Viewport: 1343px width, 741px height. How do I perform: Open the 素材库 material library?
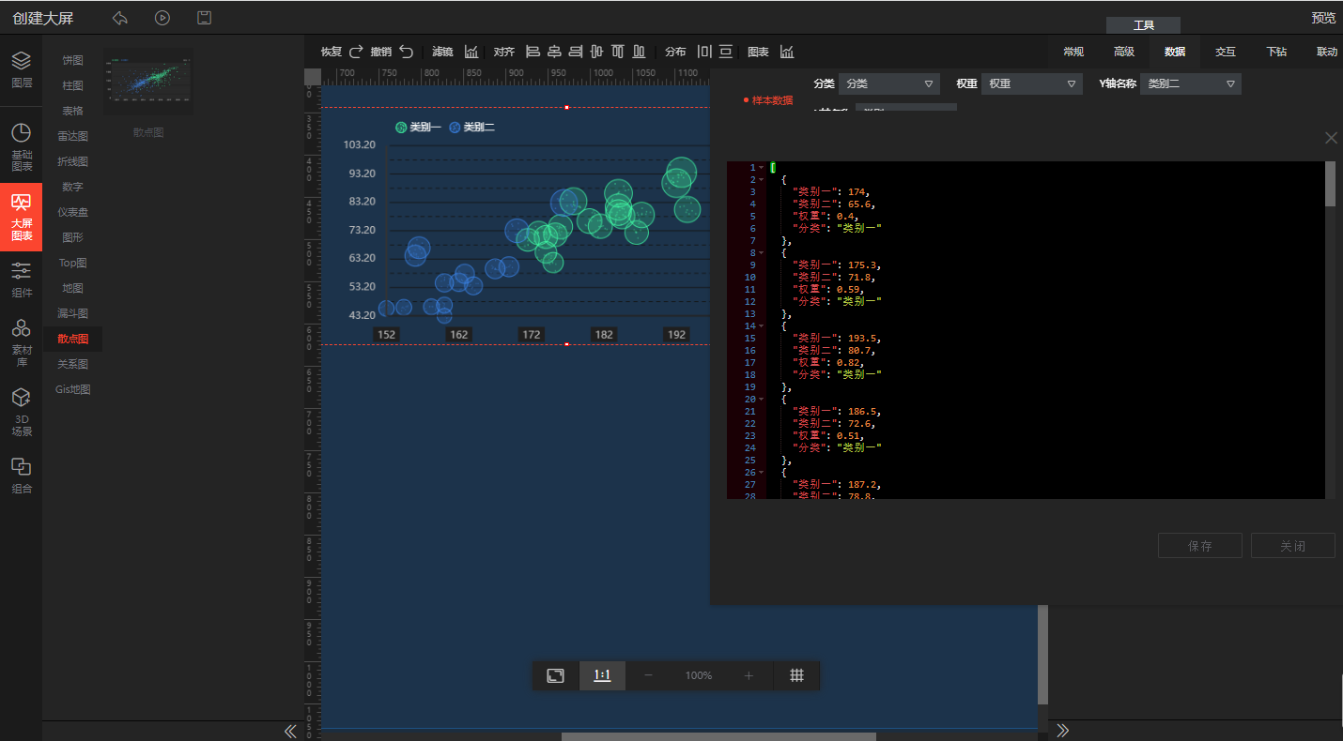[x=22, y=342]
